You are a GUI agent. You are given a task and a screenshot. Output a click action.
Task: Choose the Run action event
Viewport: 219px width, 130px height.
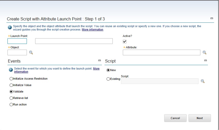tap(11, 104)
